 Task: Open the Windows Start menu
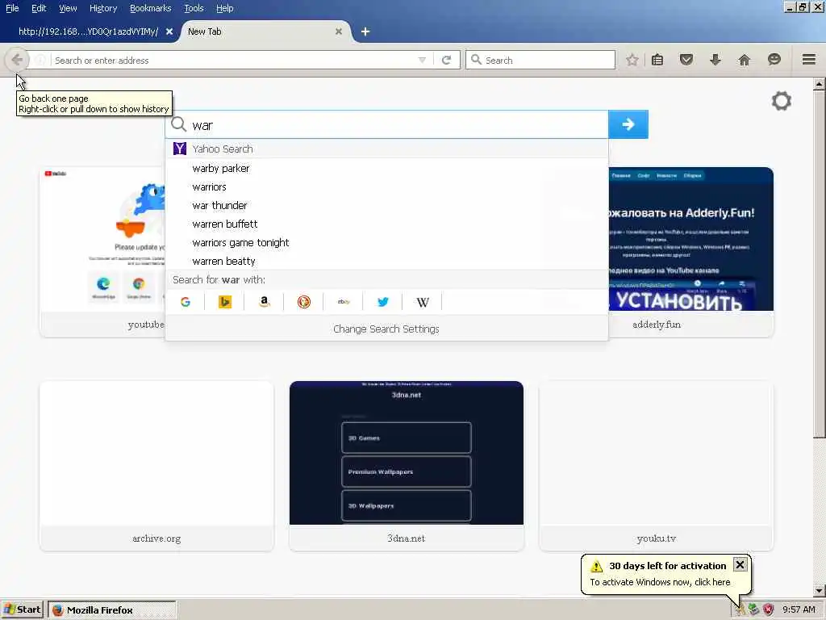click(23, 610)
